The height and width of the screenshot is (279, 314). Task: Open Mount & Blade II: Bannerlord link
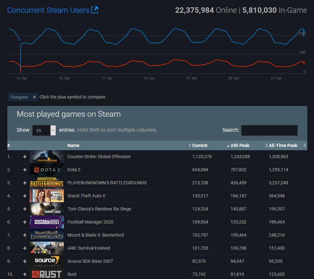pyautogui.click(x=95, y=235)
